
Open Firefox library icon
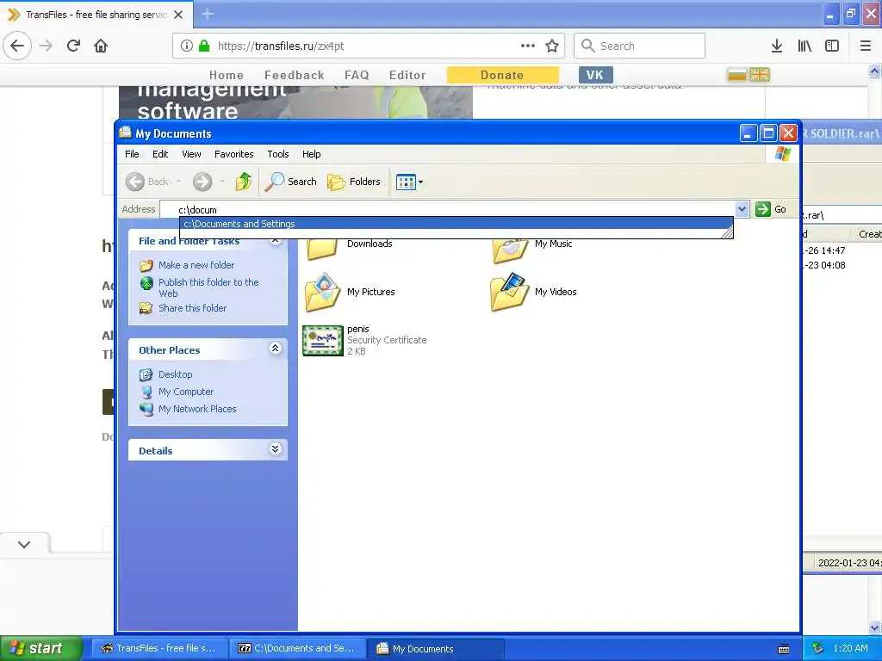(x=804, y=46)
